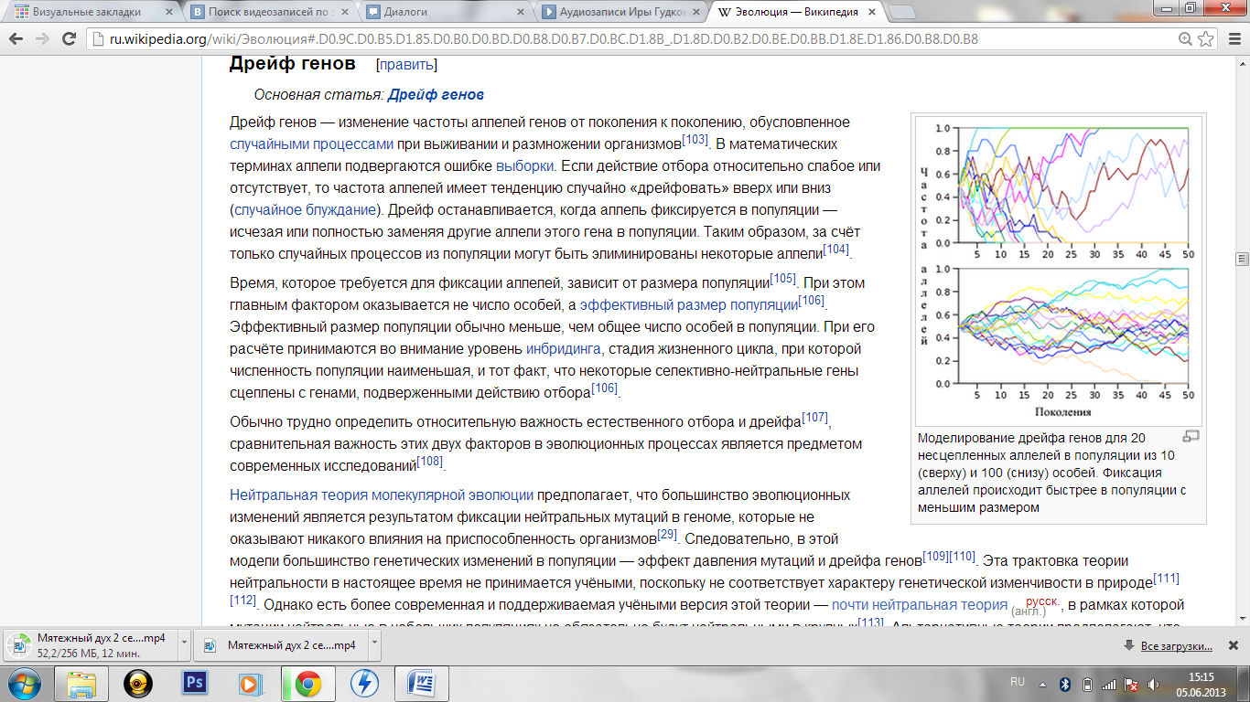Enlarge the image via the magnify icon
This screenshot has height=702, width=1250.
point(1191,437)
